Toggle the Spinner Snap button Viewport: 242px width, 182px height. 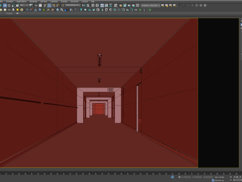[58, 6]
